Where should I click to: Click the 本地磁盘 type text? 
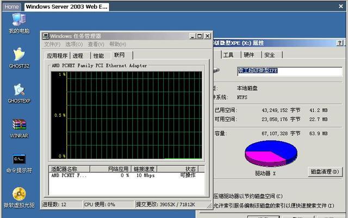click(x=247, y=88)
